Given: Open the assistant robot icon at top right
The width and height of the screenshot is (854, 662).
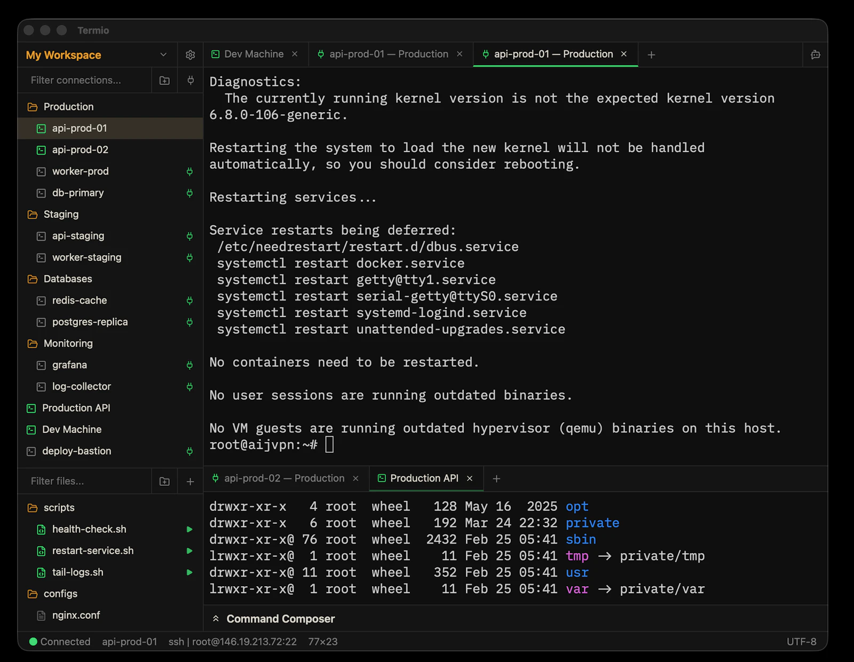Looking at the screenshot, I should (816, 55).
